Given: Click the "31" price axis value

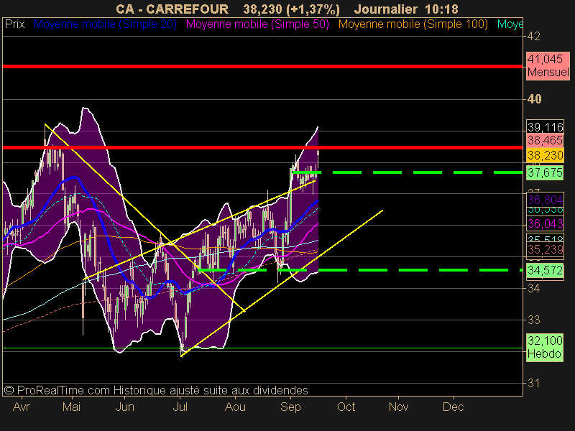Looking at the screenshot, I should point(533,384).
